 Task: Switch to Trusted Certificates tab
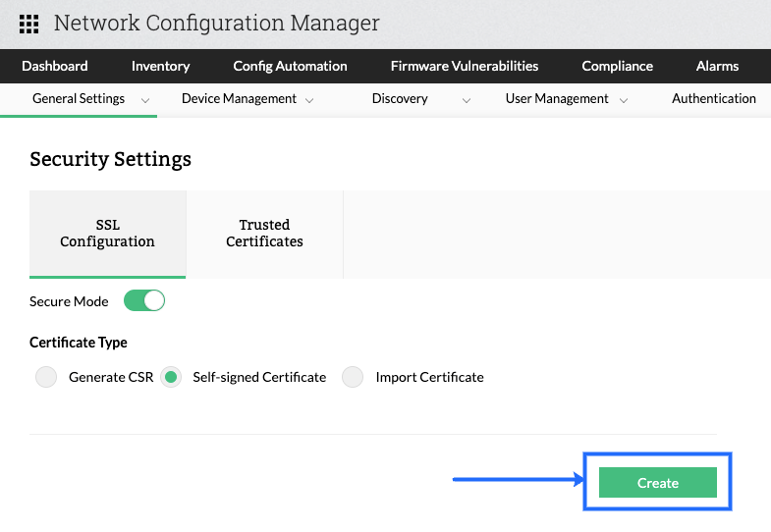pos(264,234)
